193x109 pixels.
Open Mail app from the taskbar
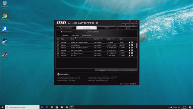[x=62, y=107]
